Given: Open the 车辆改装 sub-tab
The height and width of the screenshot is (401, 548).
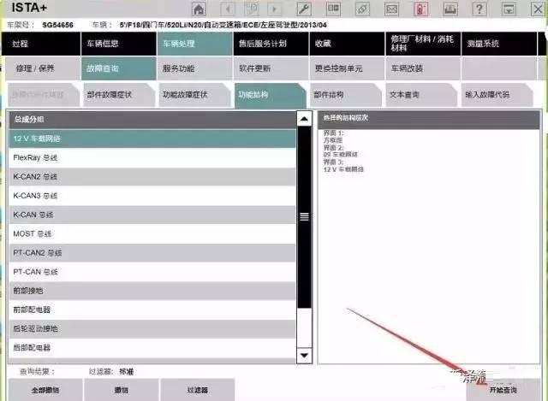Looking at the screenshot, I should tap(423, 68).
